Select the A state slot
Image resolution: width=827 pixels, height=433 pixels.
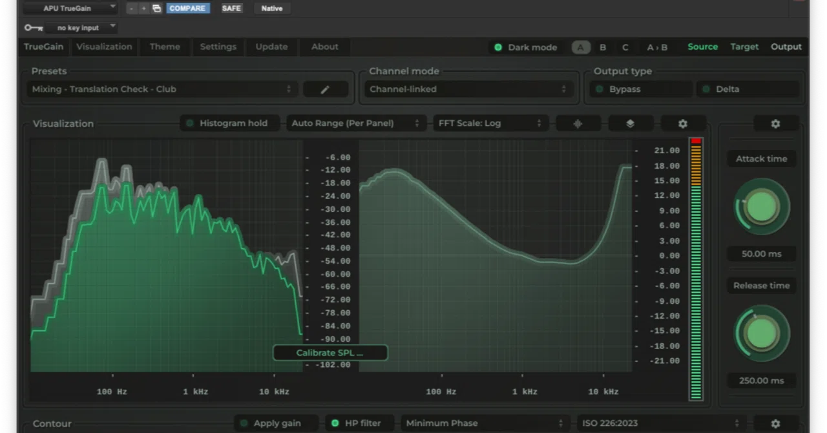581,47
